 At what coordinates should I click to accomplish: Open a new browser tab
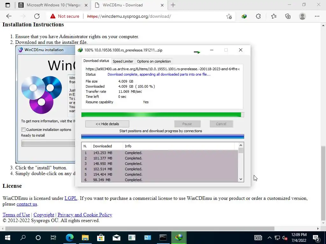click(173, 5)
